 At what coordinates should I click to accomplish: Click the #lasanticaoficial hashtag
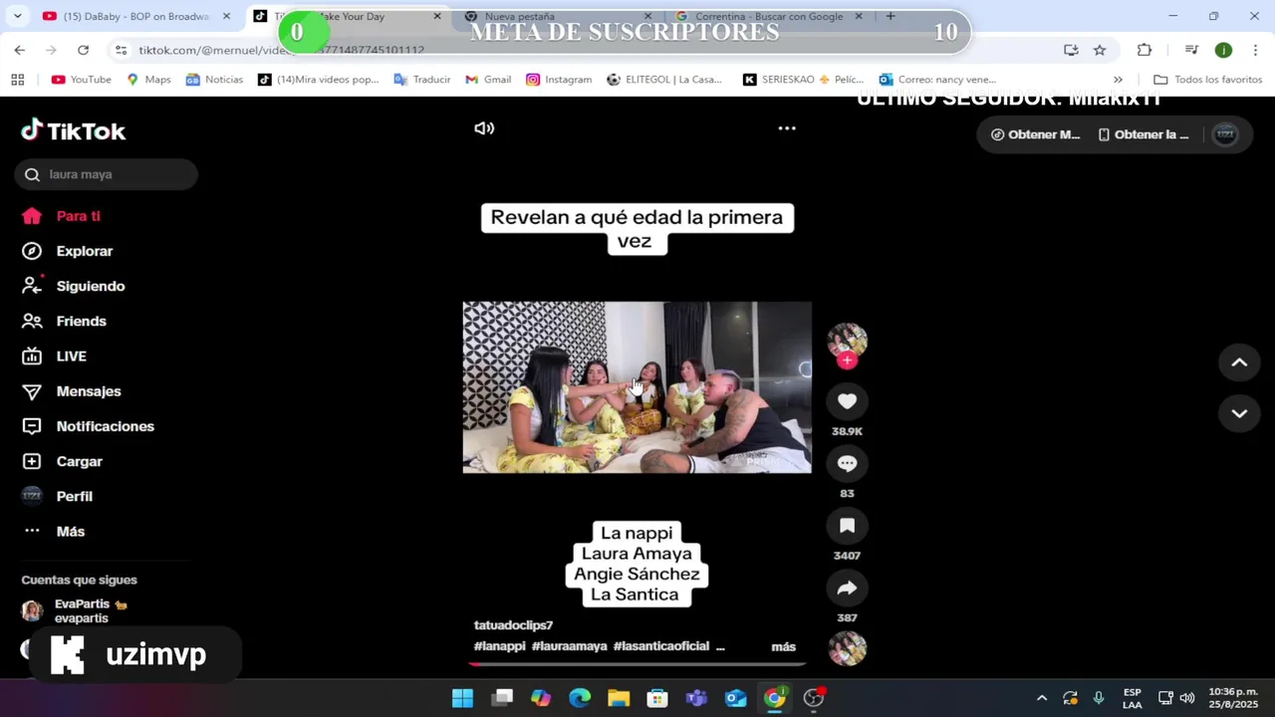(661, 646)
